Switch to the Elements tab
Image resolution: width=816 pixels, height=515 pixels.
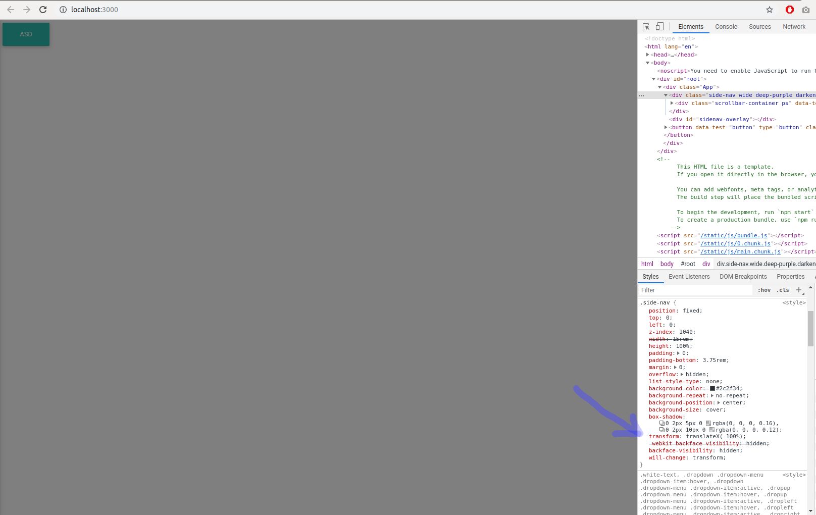[691, 26]
